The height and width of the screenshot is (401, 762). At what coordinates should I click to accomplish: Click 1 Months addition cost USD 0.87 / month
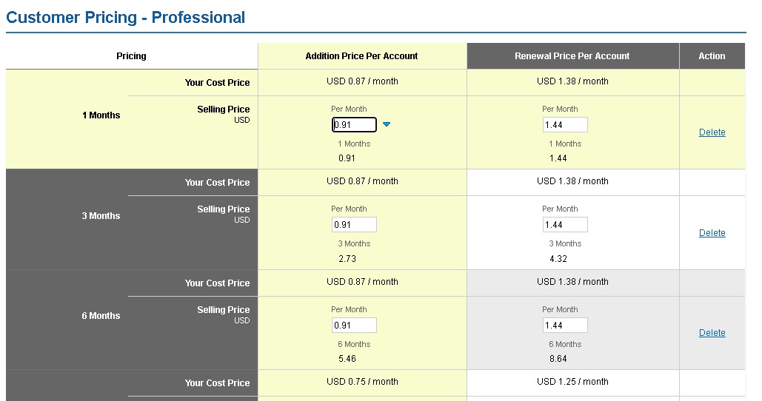(x=362, y=81)
